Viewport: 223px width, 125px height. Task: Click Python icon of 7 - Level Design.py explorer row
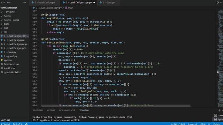point(2,40)
